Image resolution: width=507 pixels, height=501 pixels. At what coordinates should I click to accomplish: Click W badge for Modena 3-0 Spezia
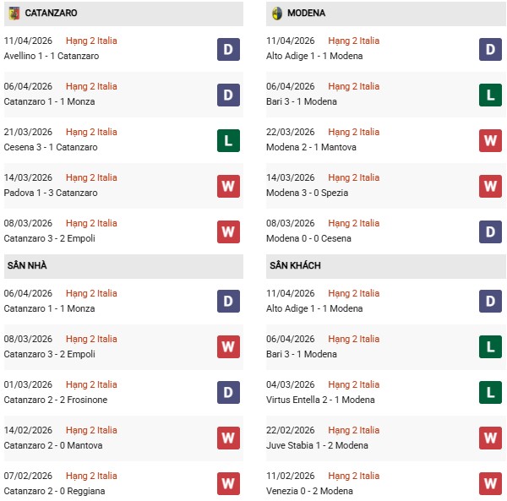pos(490,186)
